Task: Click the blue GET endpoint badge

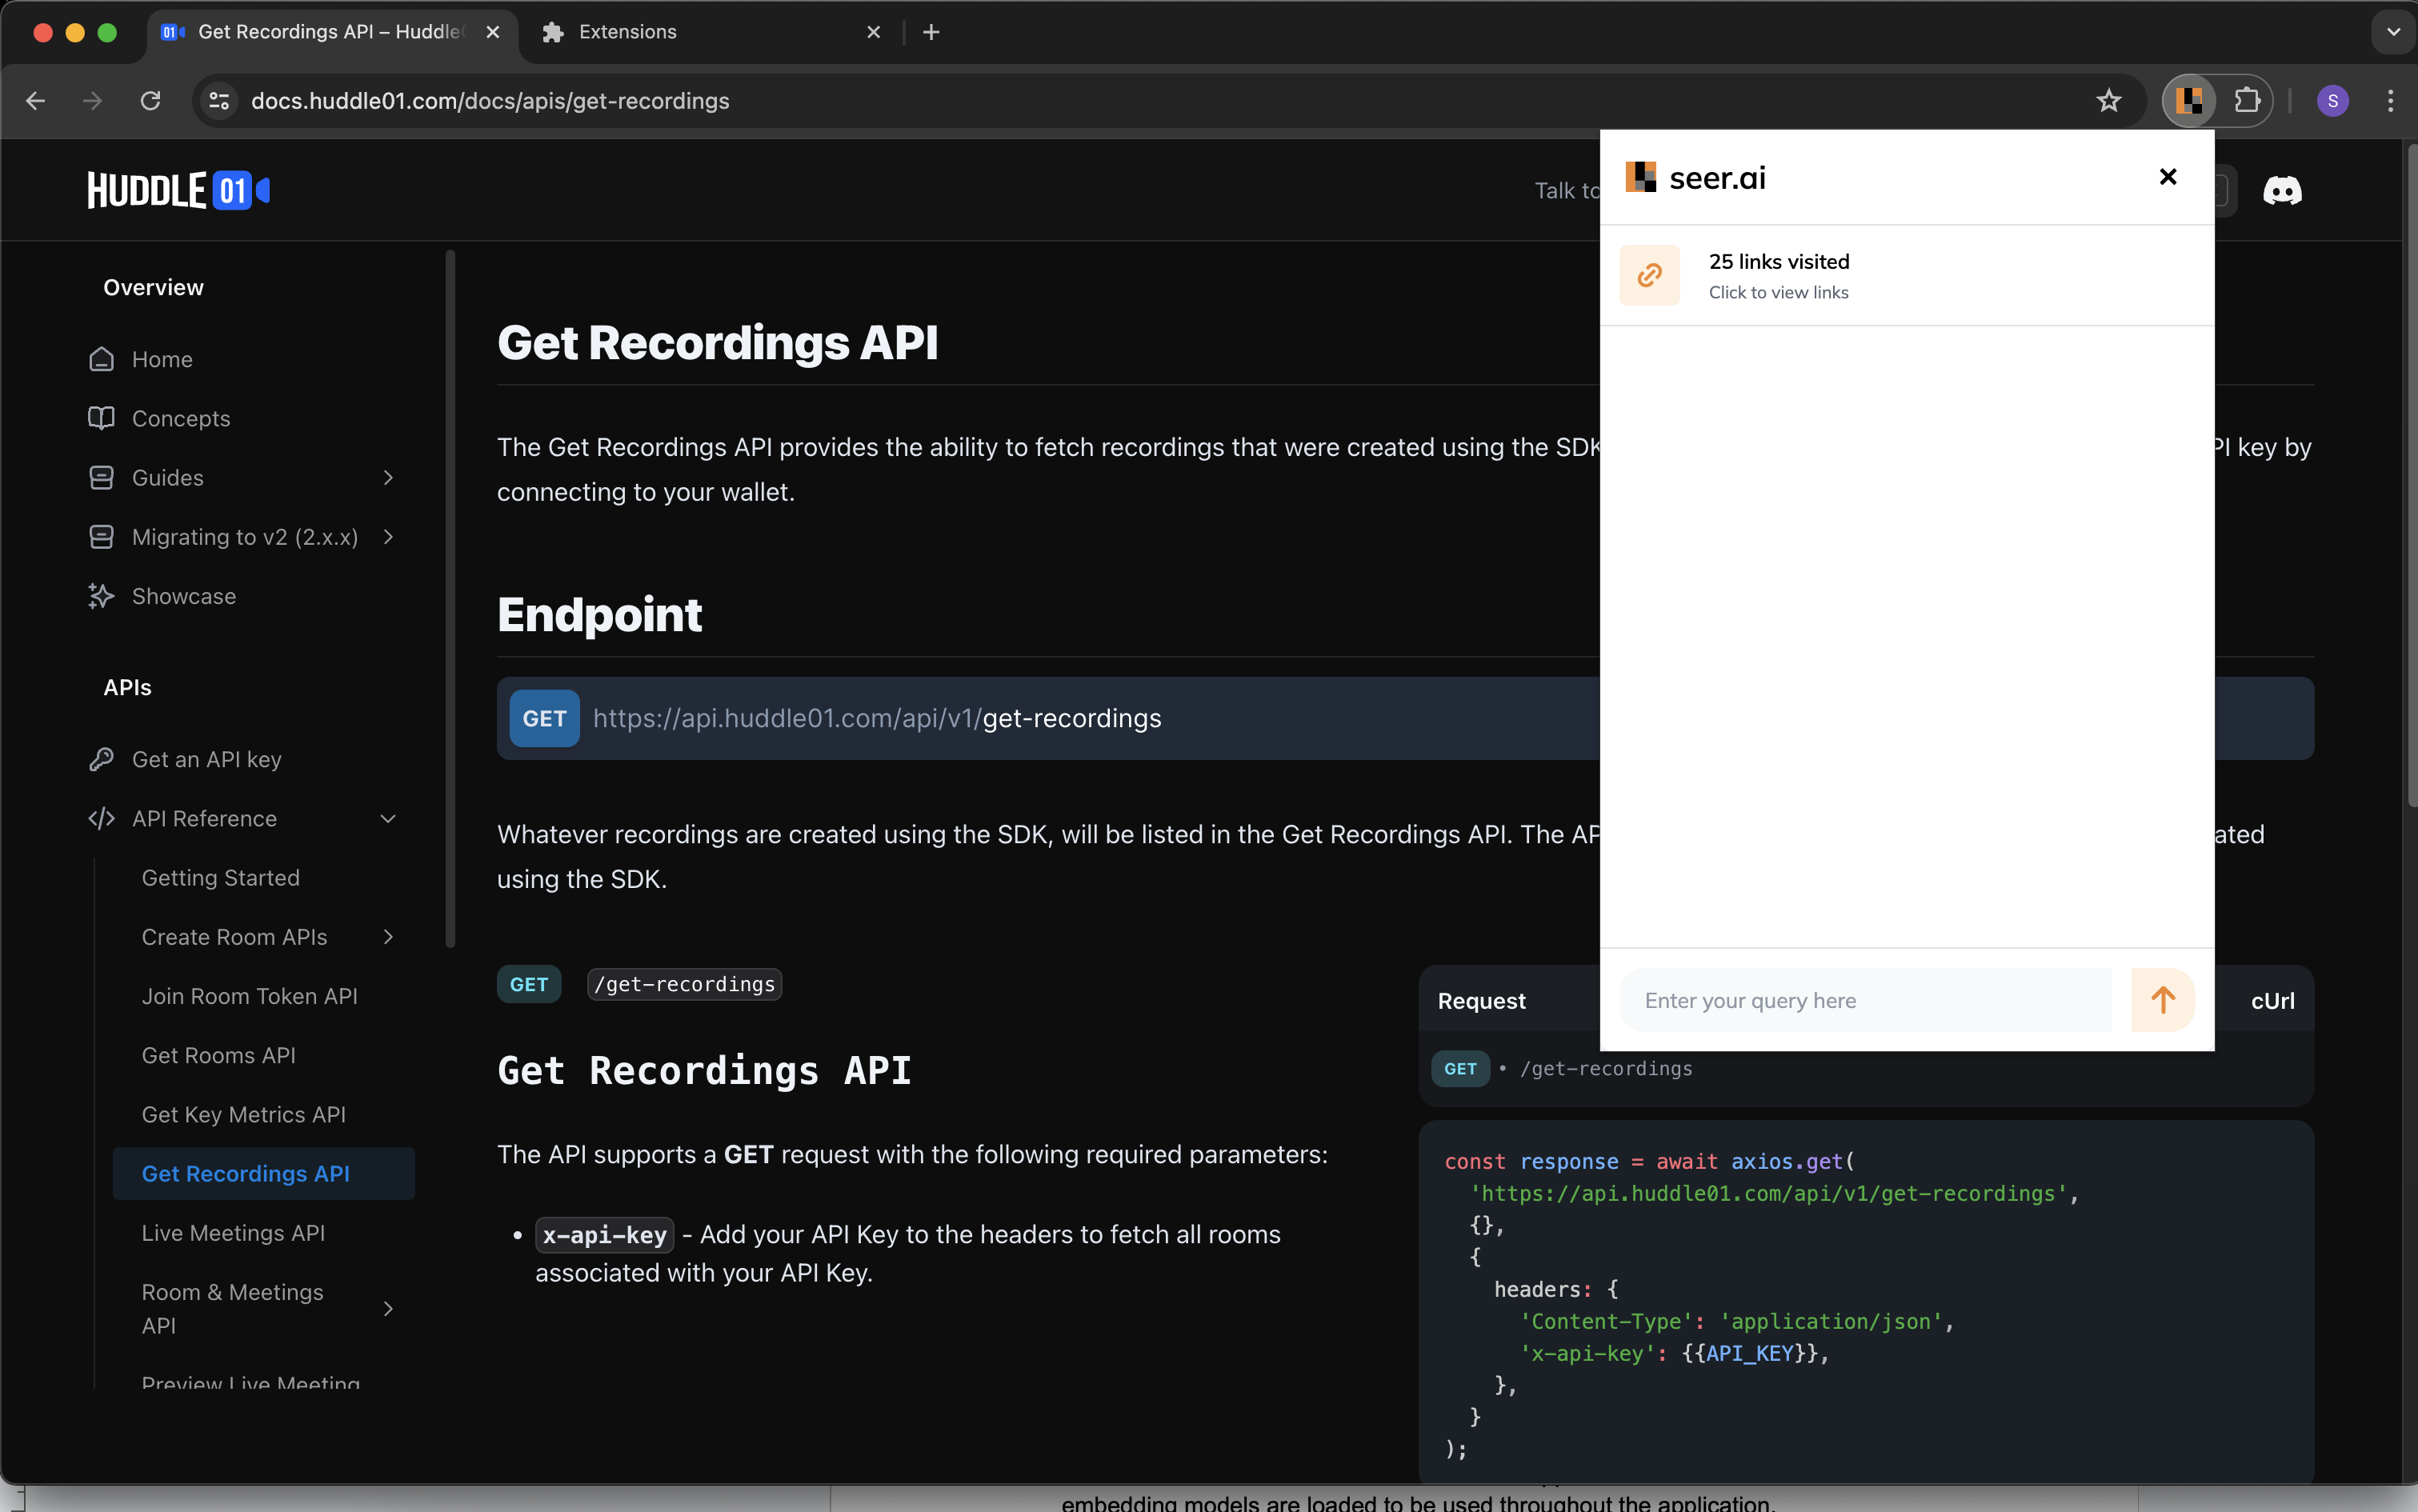Action: pyautogui.click(x=544, y=718)
